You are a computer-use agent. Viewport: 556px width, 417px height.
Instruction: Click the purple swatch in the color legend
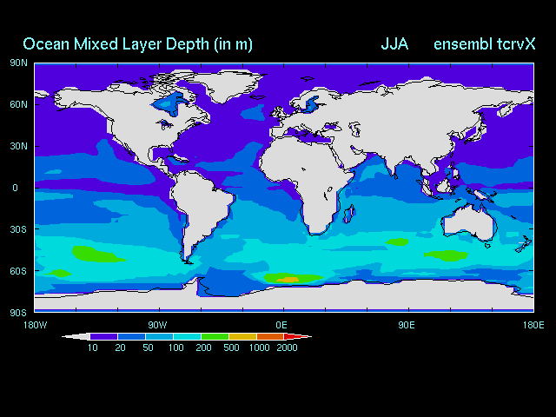(x=104, y=336)
